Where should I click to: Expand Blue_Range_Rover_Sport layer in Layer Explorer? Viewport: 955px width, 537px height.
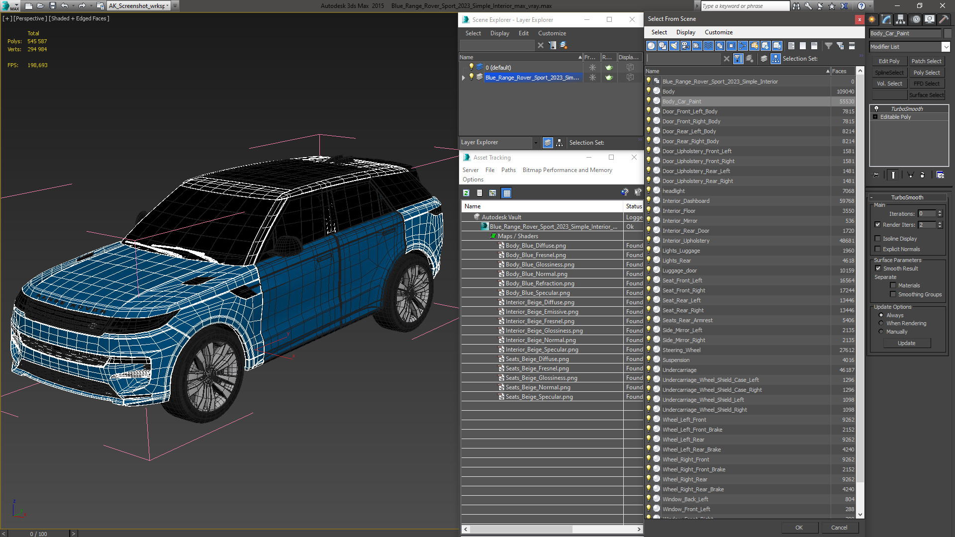coord(464,78)
